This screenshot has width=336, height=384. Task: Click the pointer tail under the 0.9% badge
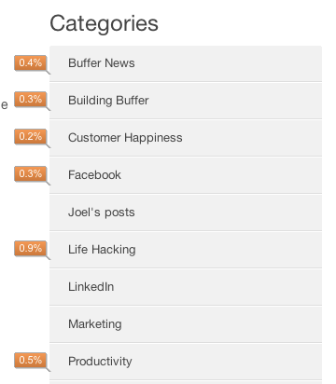49,258
